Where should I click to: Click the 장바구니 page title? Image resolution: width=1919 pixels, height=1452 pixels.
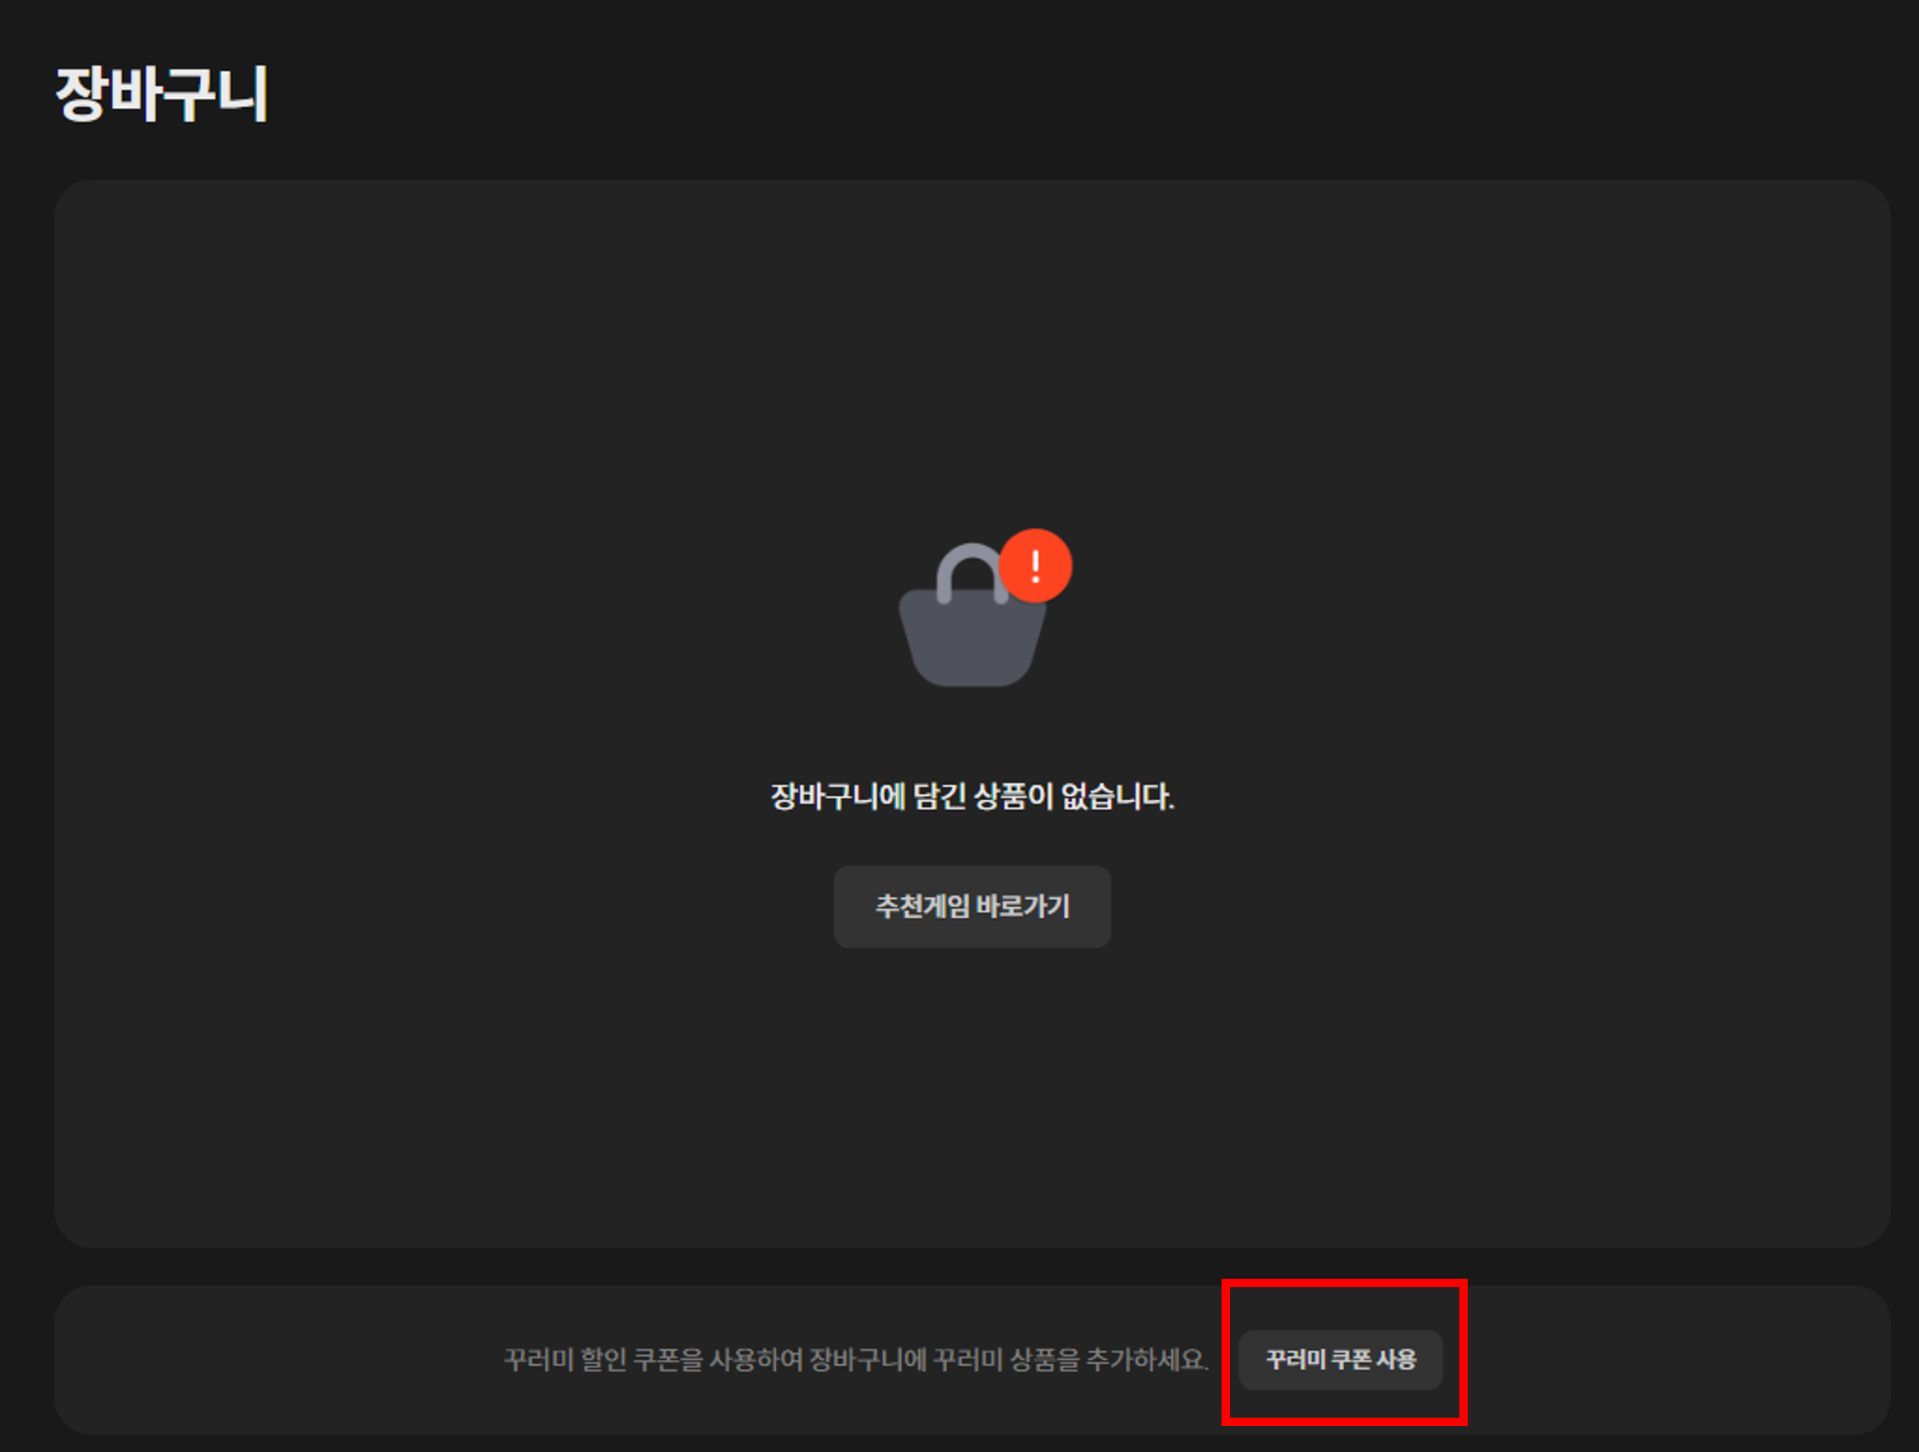162,94
